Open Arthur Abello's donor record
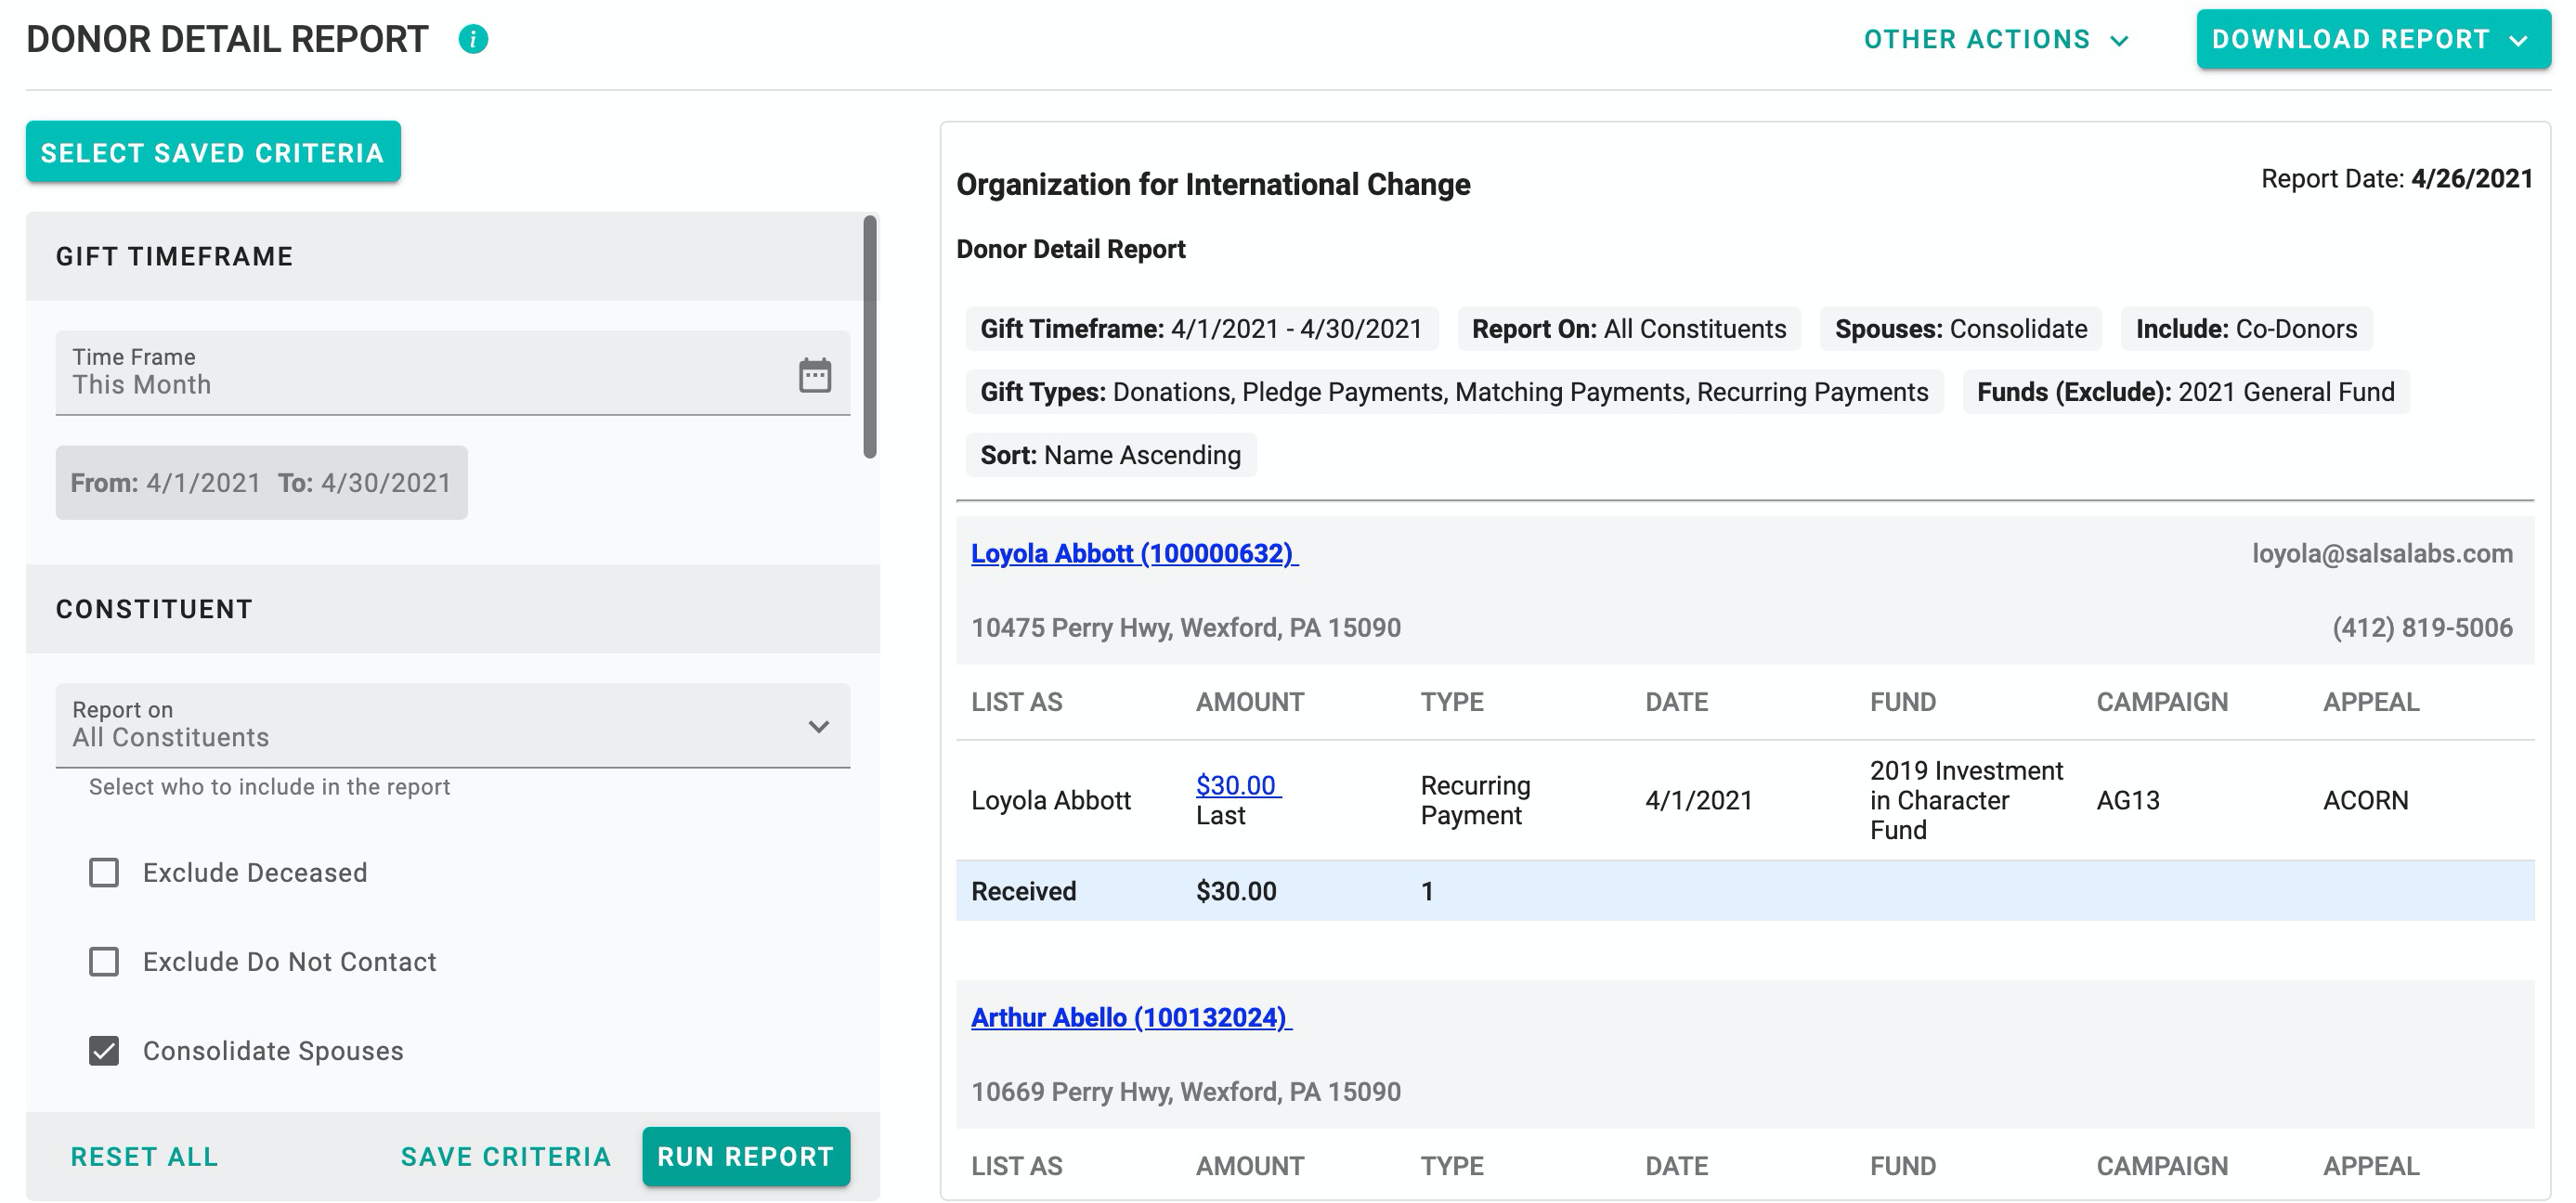 pos(1130,1018)
